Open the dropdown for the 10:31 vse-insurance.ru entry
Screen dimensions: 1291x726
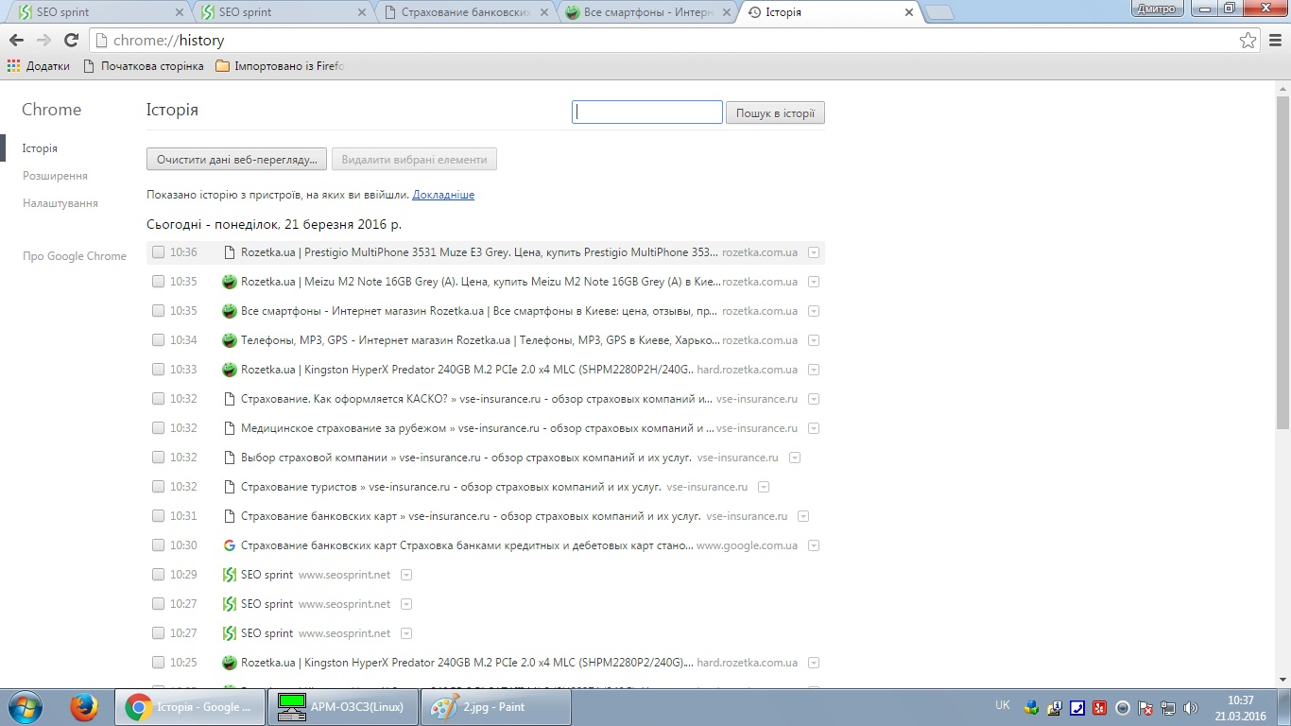[x=803, y=516]
